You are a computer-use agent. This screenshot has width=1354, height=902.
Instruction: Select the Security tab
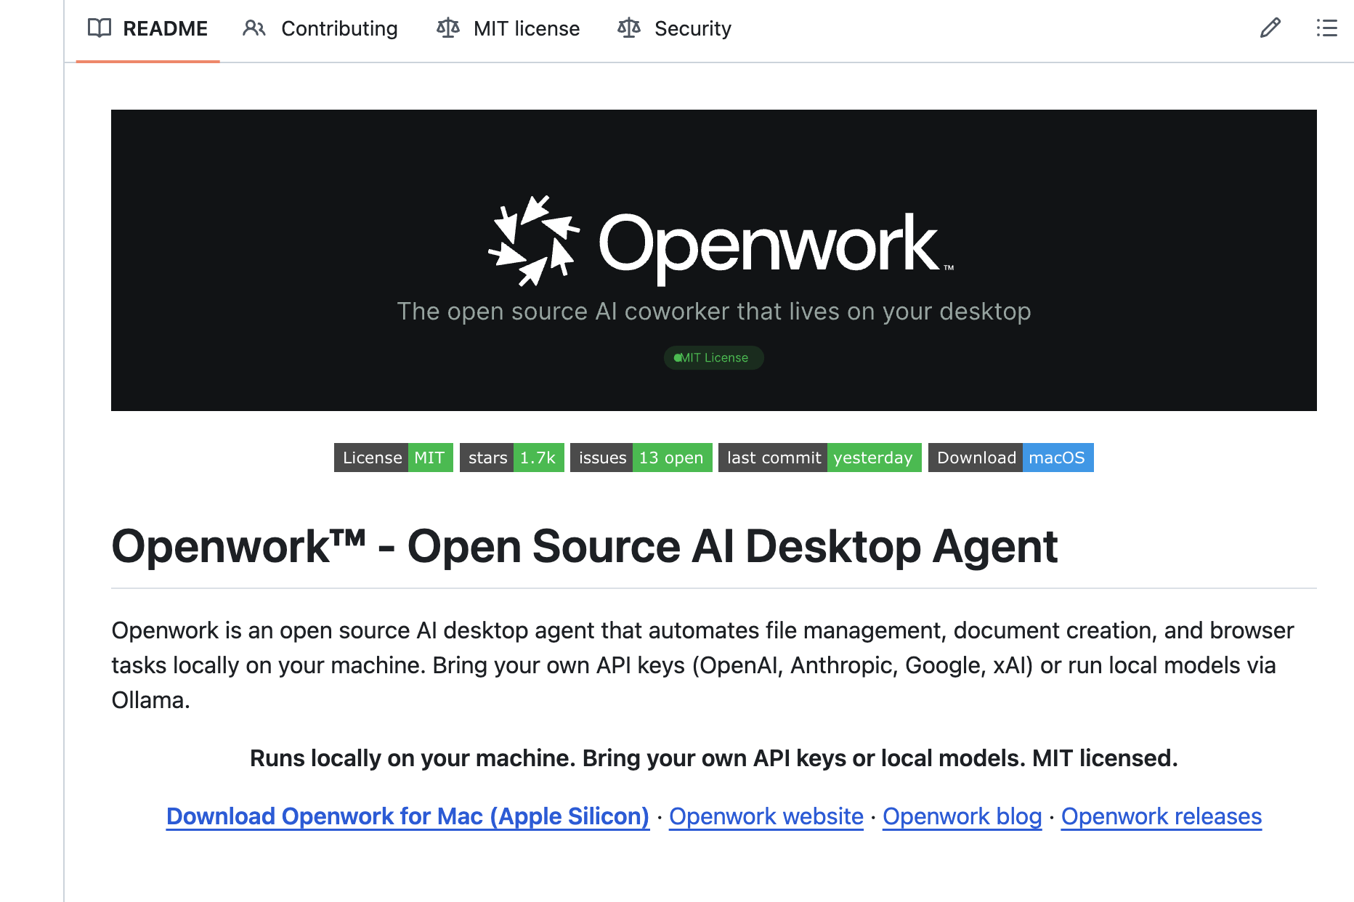pos(692,28)
